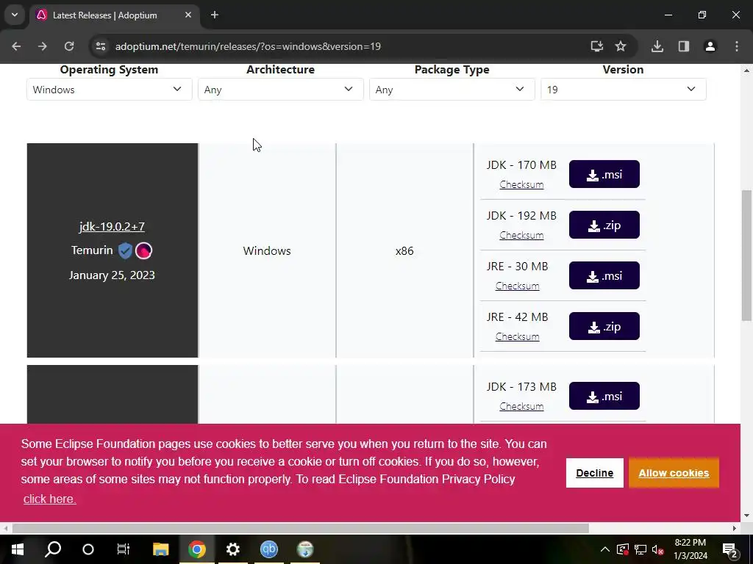Open the download manager taskbar icon

click(305, 549)
